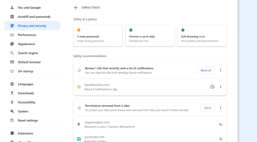
Task: Click gurushape.com site favicon
Action: pyautogui.click(x=79, y=139)
